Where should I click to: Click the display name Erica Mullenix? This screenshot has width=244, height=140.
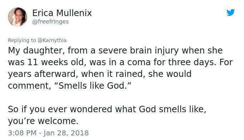tap(62, 13)
